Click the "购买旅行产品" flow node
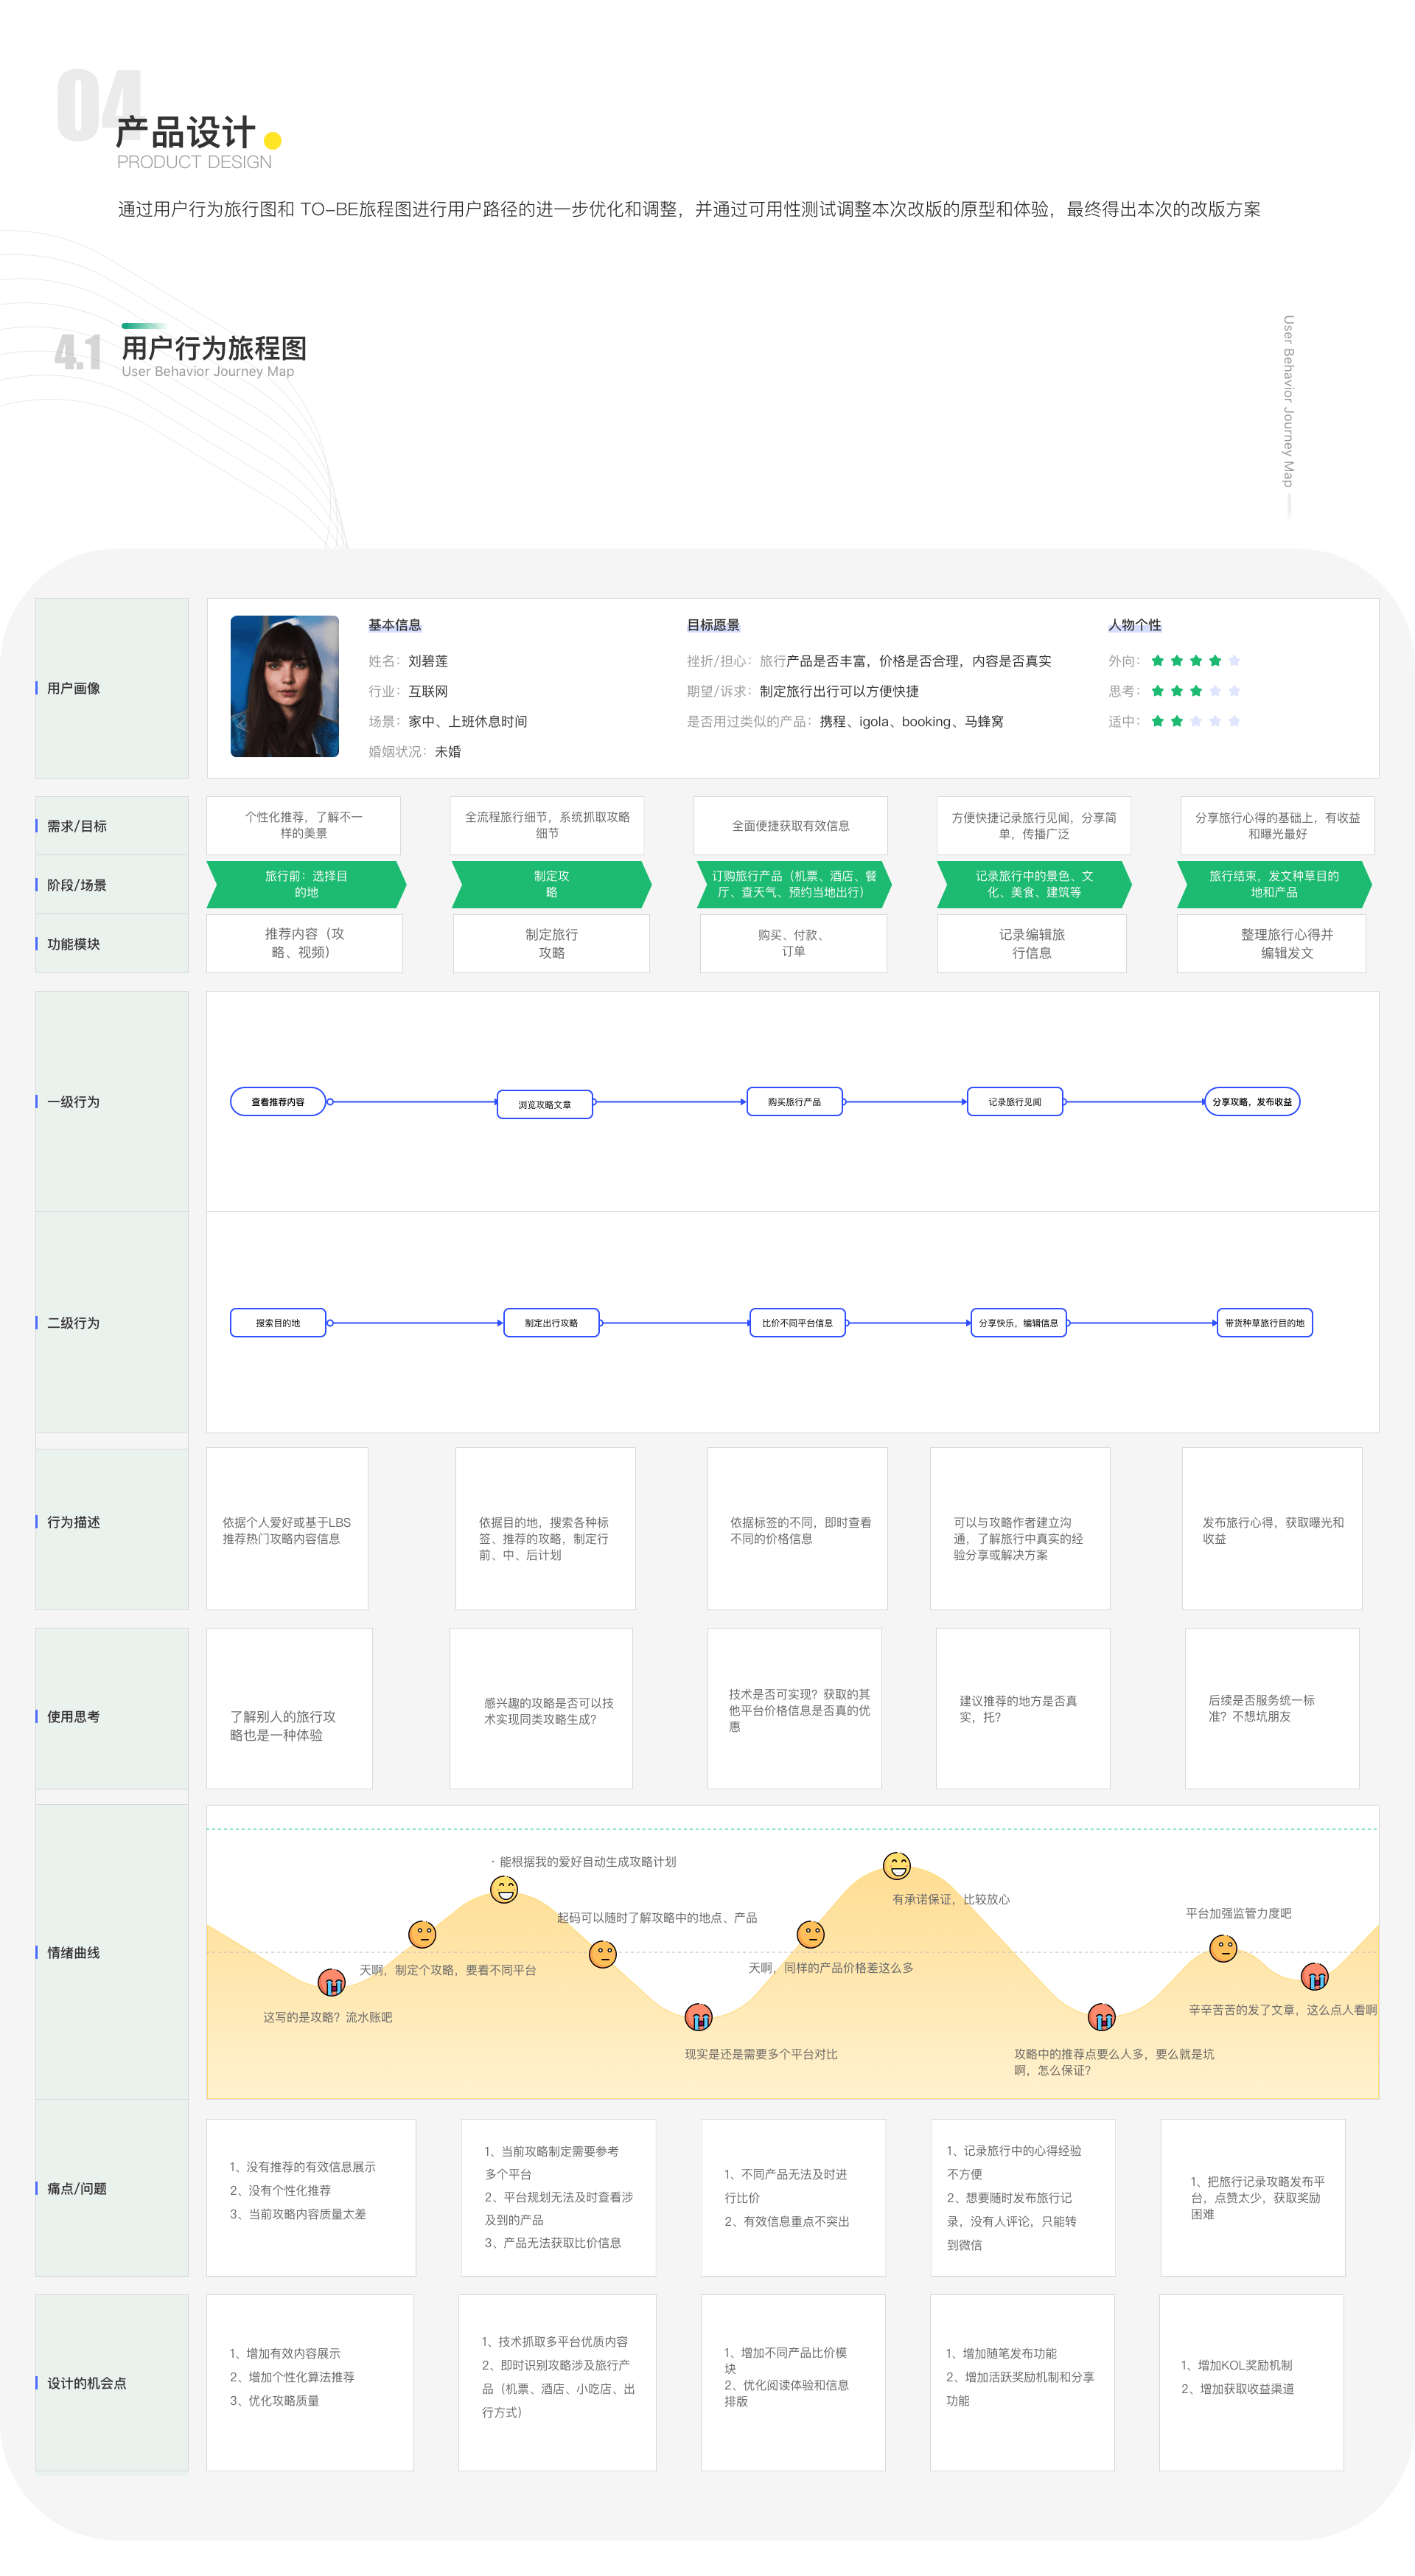Image resolution: width=1415 pixels, height=2576 pixels. point(794,1101)
